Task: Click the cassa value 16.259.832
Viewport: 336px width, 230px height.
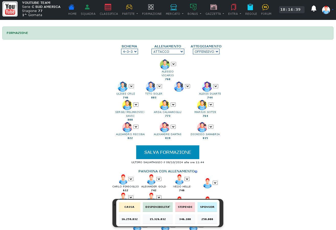Action: point(130,219)
